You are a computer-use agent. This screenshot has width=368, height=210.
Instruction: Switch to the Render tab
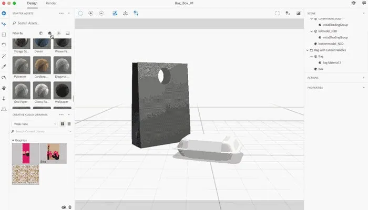pos(51,3)
